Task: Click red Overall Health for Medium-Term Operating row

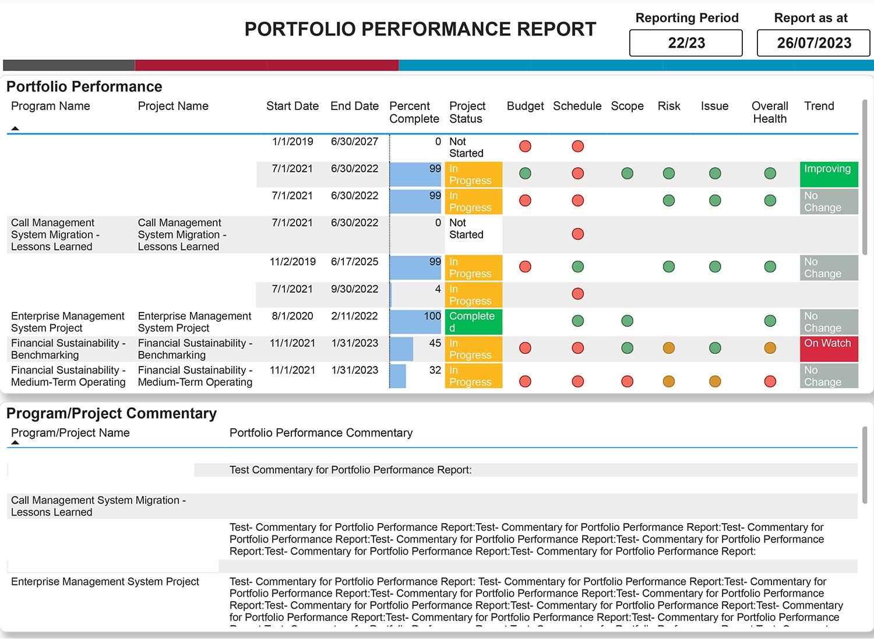Action: (x=770, y=382)
